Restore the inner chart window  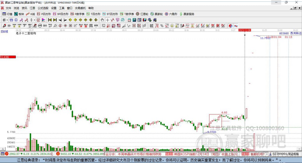295,8
